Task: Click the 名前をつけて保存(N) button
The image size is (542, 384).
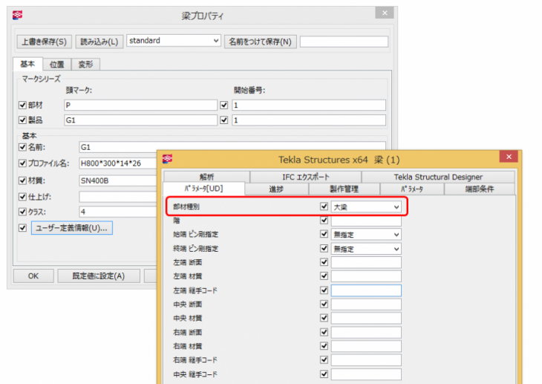Action: click(261, 42)
